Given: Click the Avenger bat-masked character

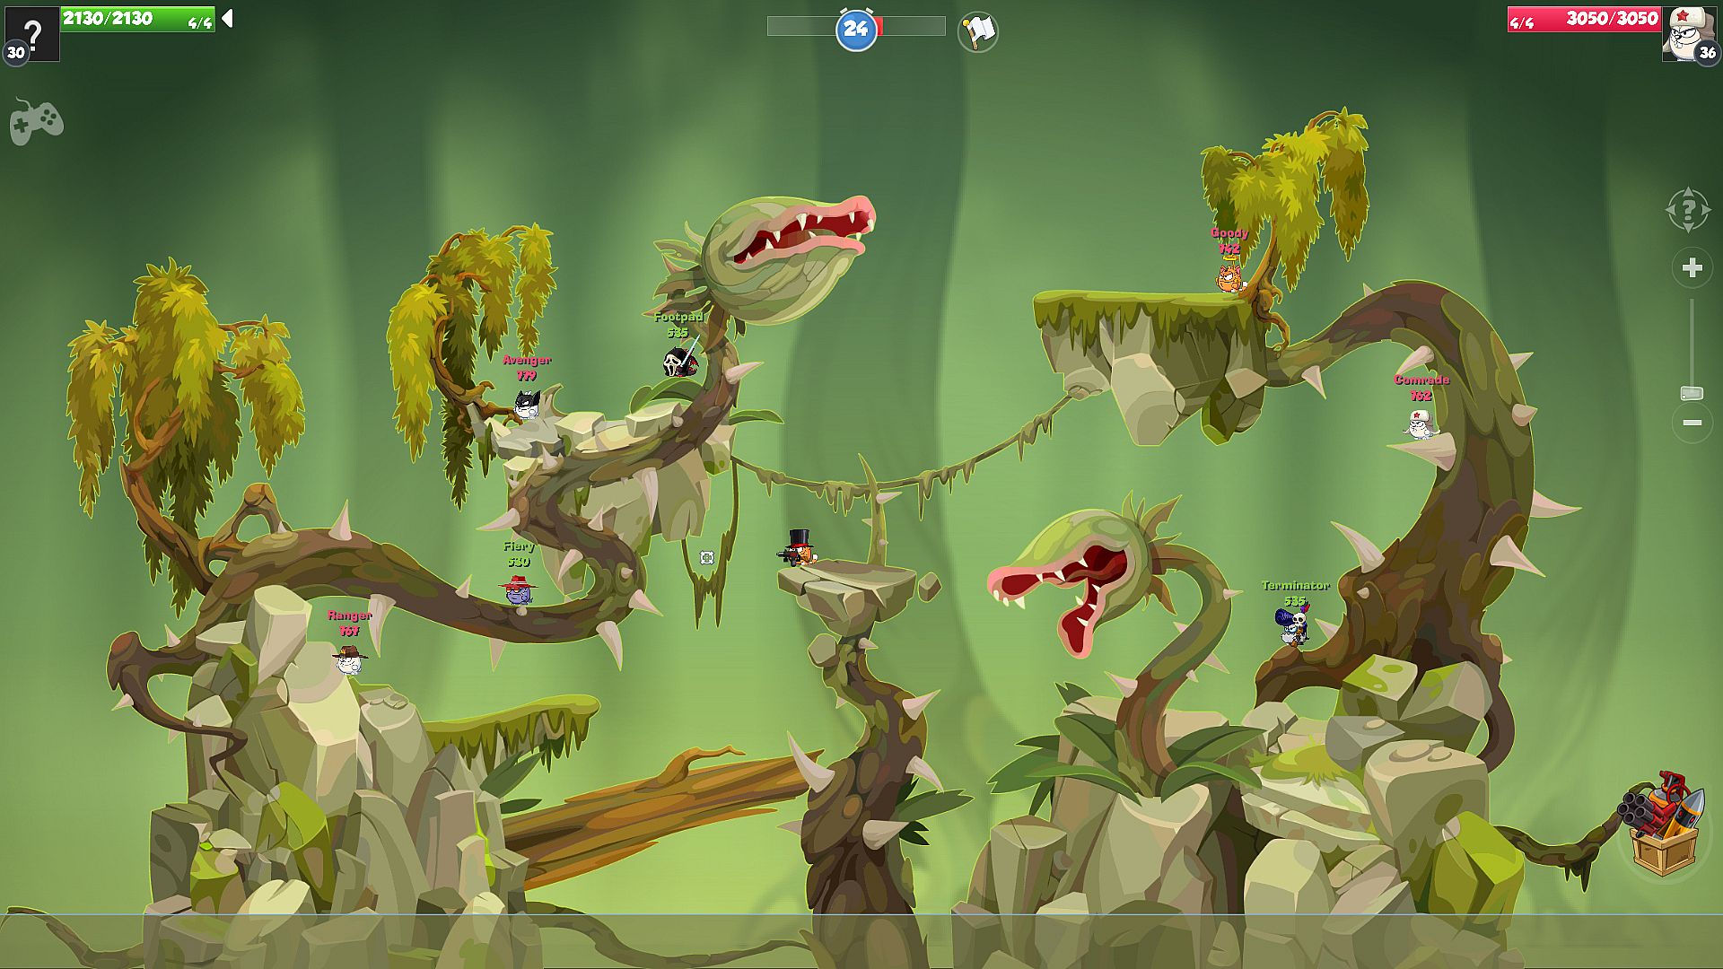Looking at the screenshot, I should (527, 405).
